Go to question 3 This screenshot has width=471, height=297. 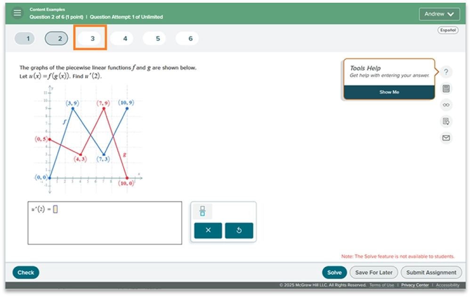(92, 39)
